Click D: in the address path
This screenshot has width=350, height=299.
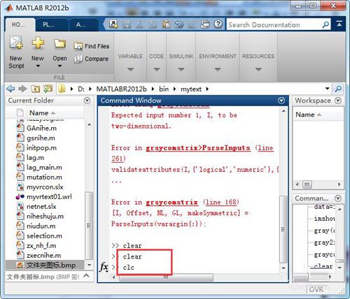(x=81, y=89)
